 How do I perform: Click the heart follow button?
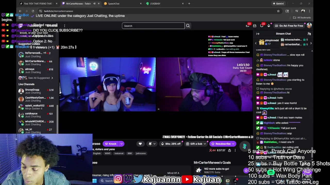140,144
